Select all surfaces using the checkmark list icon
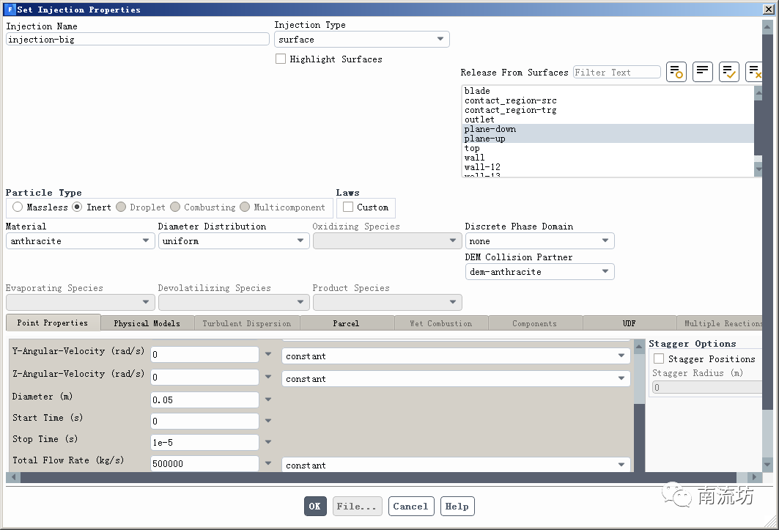 point(728,72)
